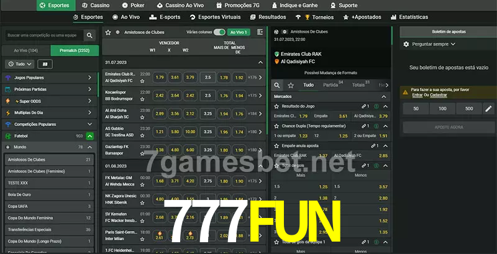The image size is (497, 254).
Task: Open Copa Do Mundo Feminina league
Action: [x=49, y=218]
